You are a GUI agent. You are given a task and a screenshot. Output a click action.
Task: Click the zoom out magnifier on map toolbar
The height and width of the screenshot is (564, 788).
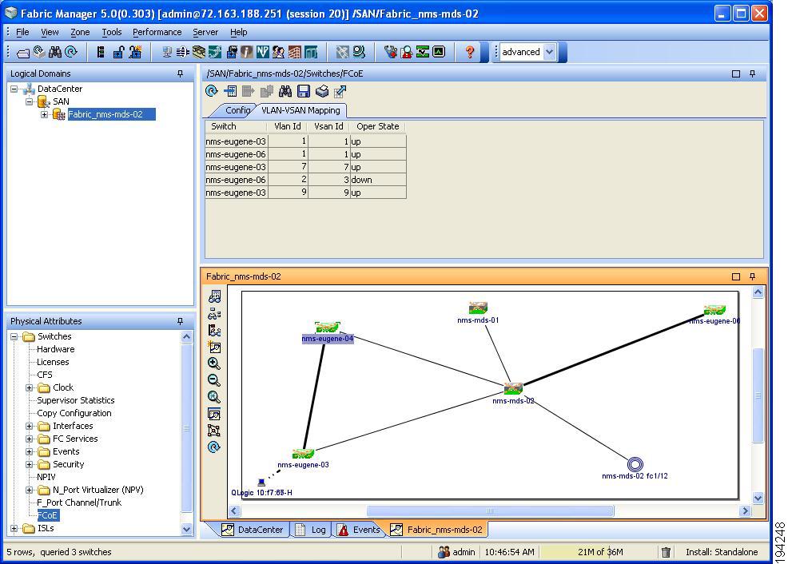tap(214, 380)
